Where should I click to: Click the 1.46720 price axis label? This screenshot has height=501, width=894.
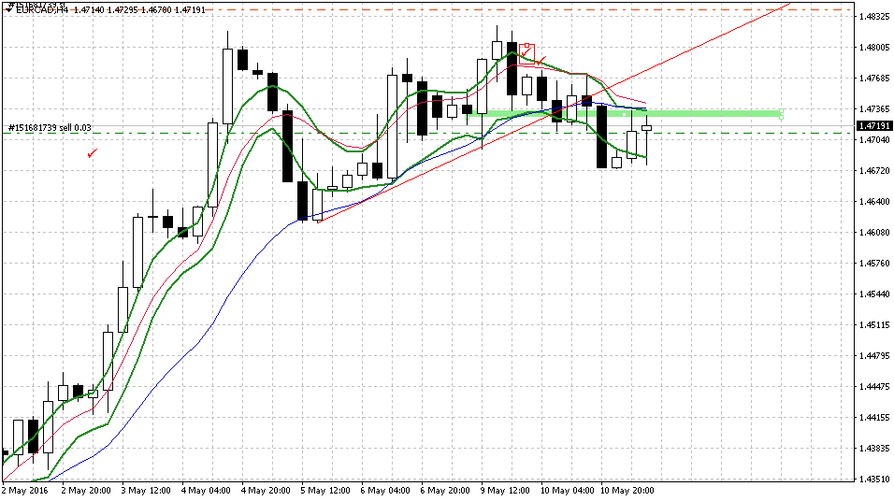[x=873, y=170]
